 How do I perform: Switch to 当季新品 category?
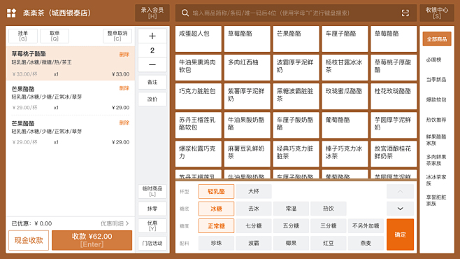click(x=436, y=80)
